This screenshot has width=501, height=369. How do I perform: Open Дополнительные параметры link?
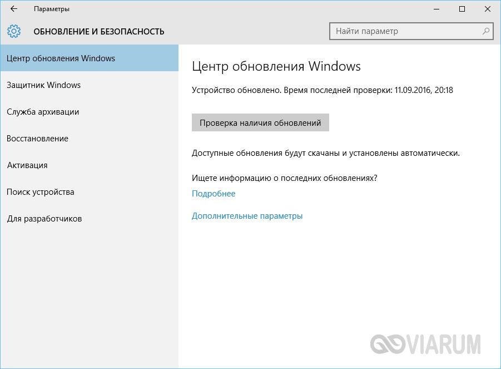point(247,216)
